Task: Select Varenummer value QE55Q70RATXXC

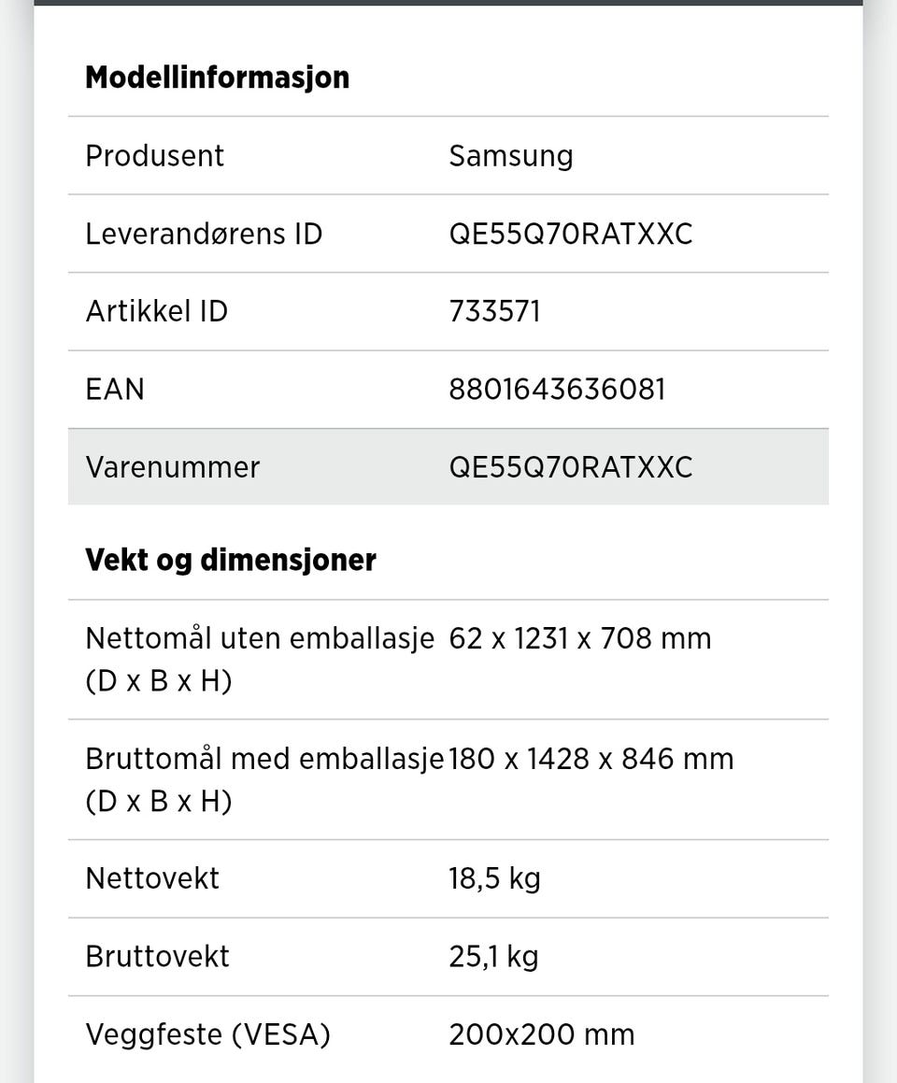Action: coord(570,466)
